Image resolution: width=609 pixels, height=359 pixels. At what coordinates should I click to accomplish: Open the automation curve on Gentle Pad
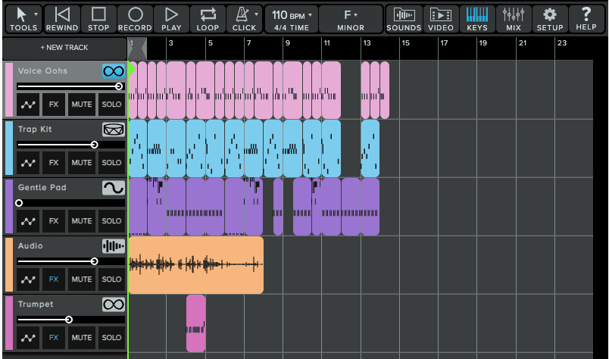29,221
